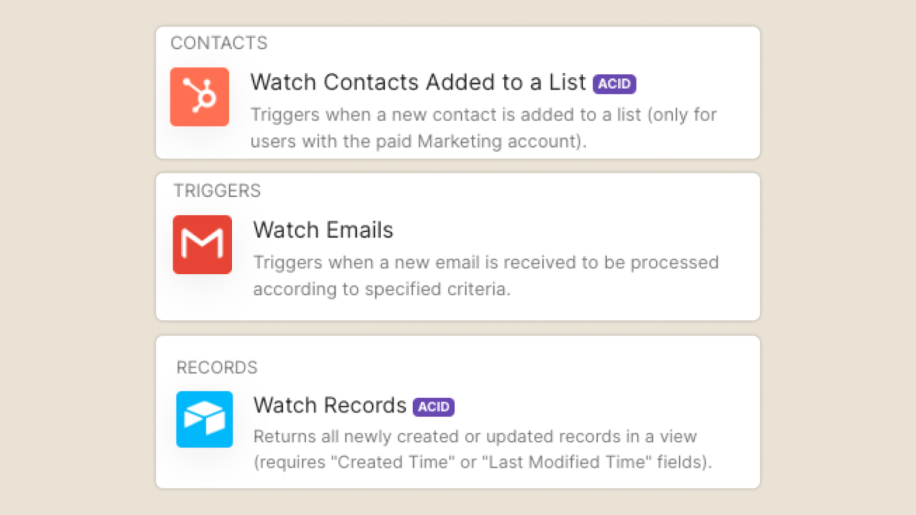
Task: Click description mentioning Last Modified Time fields
Action: click(483, 449)
